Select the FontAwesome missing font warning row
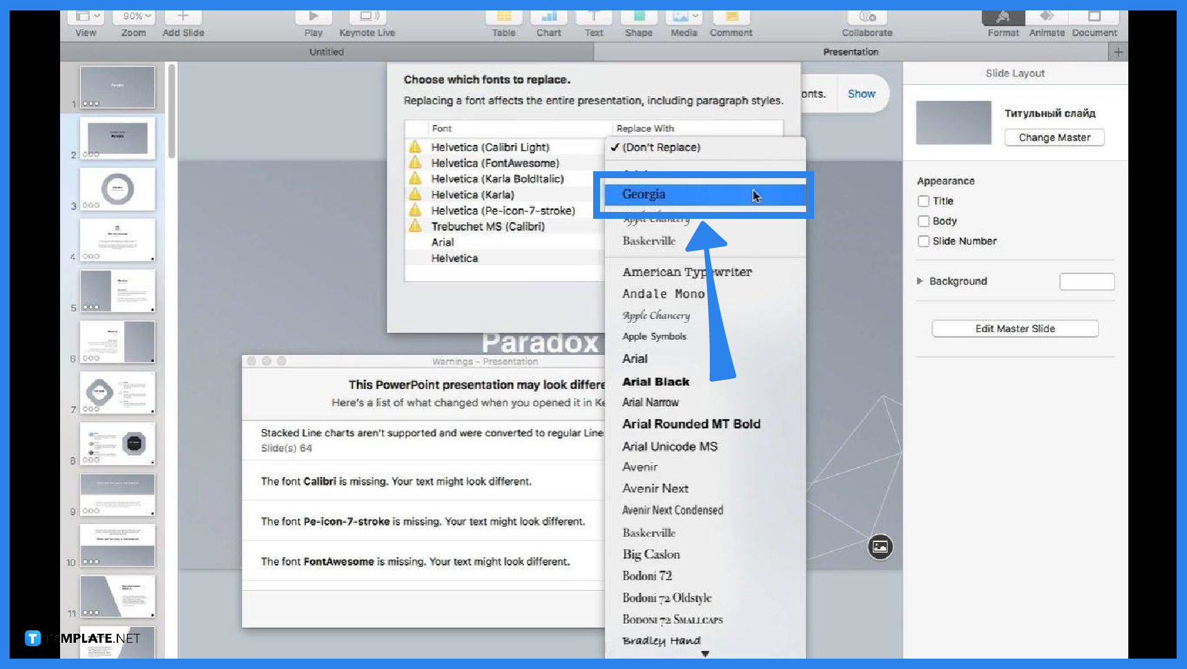 [x=423, y=561]
